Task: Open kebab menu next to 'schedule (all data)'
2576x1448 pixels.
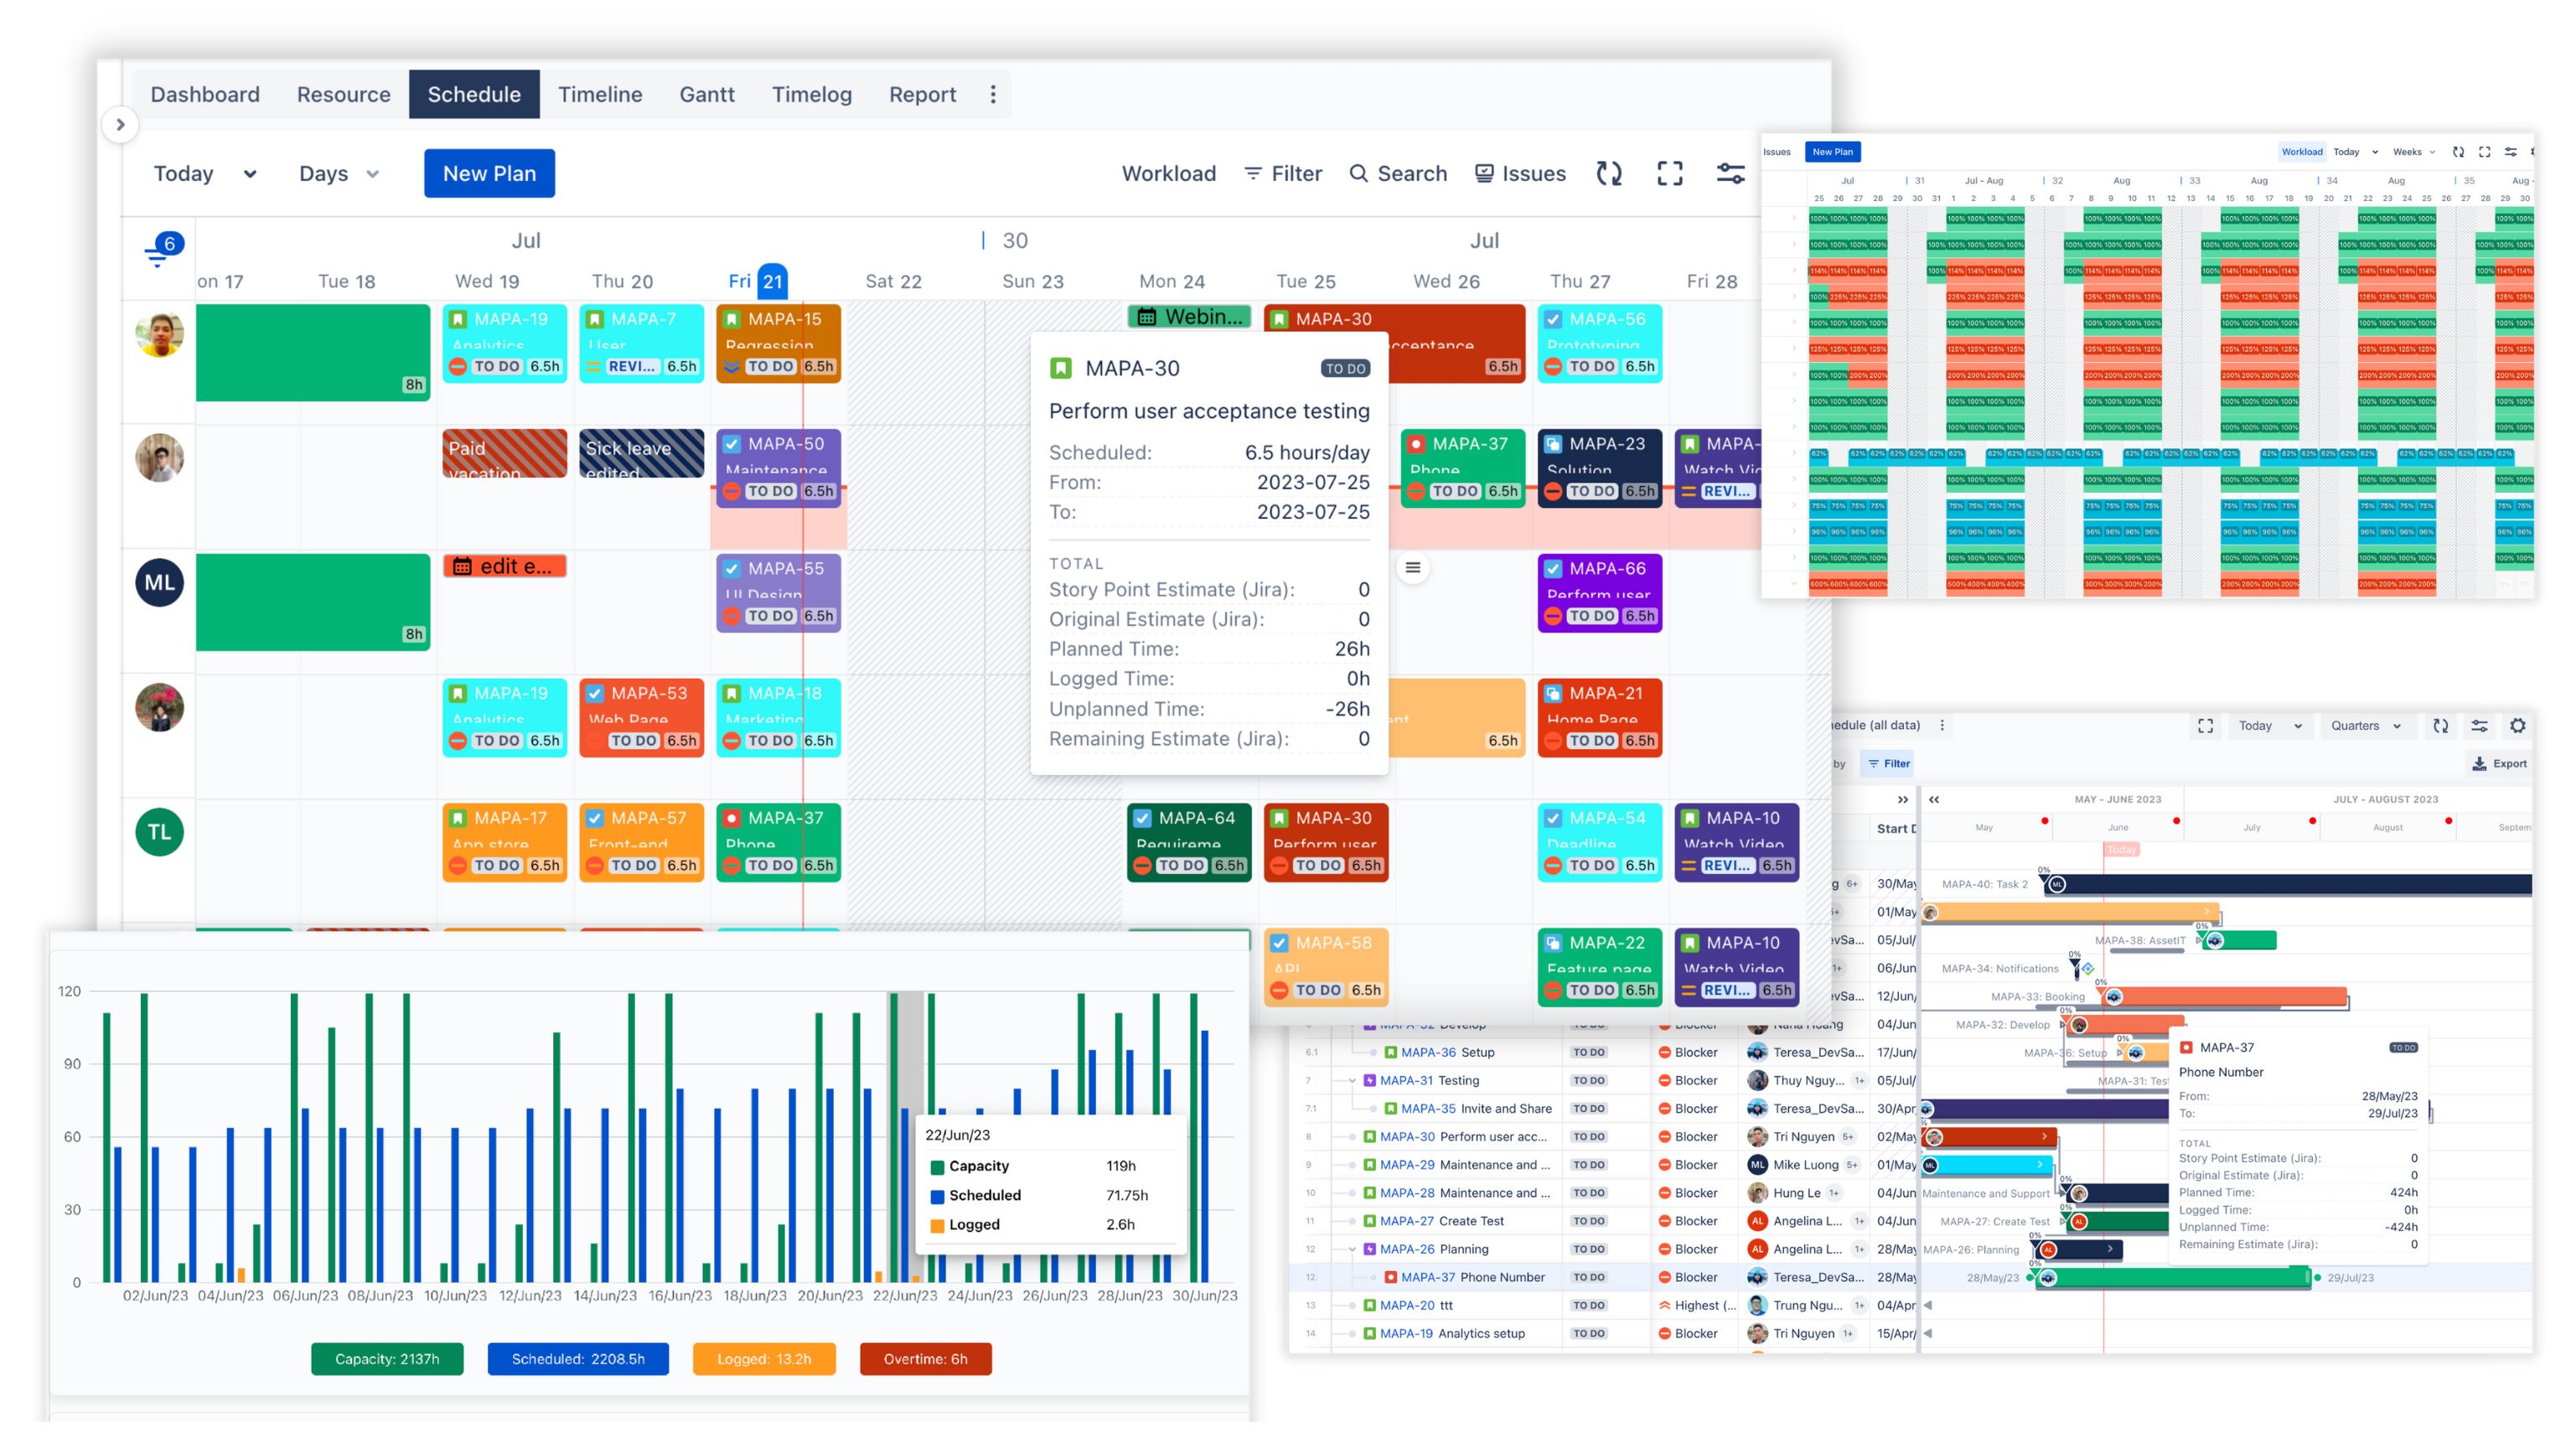Action: (1943, 726)
